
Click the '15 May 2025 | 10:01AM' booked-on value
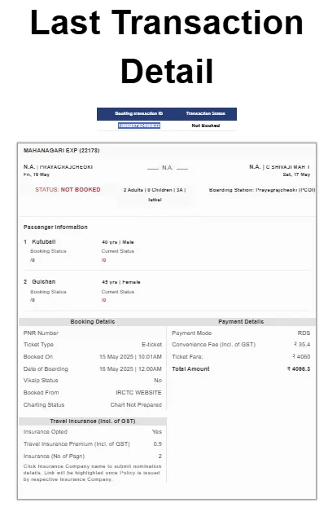click(x=130, y=357)
